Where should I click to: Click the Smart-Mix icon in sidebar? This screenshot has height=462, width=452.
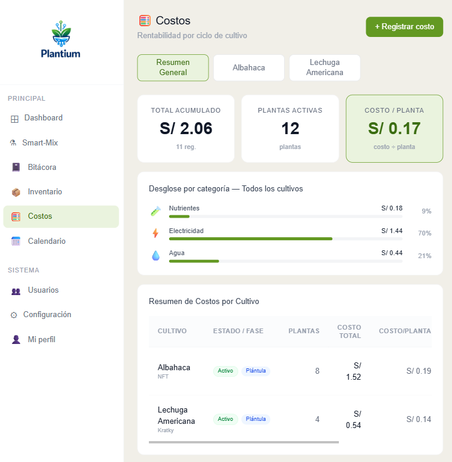(13, 143)
